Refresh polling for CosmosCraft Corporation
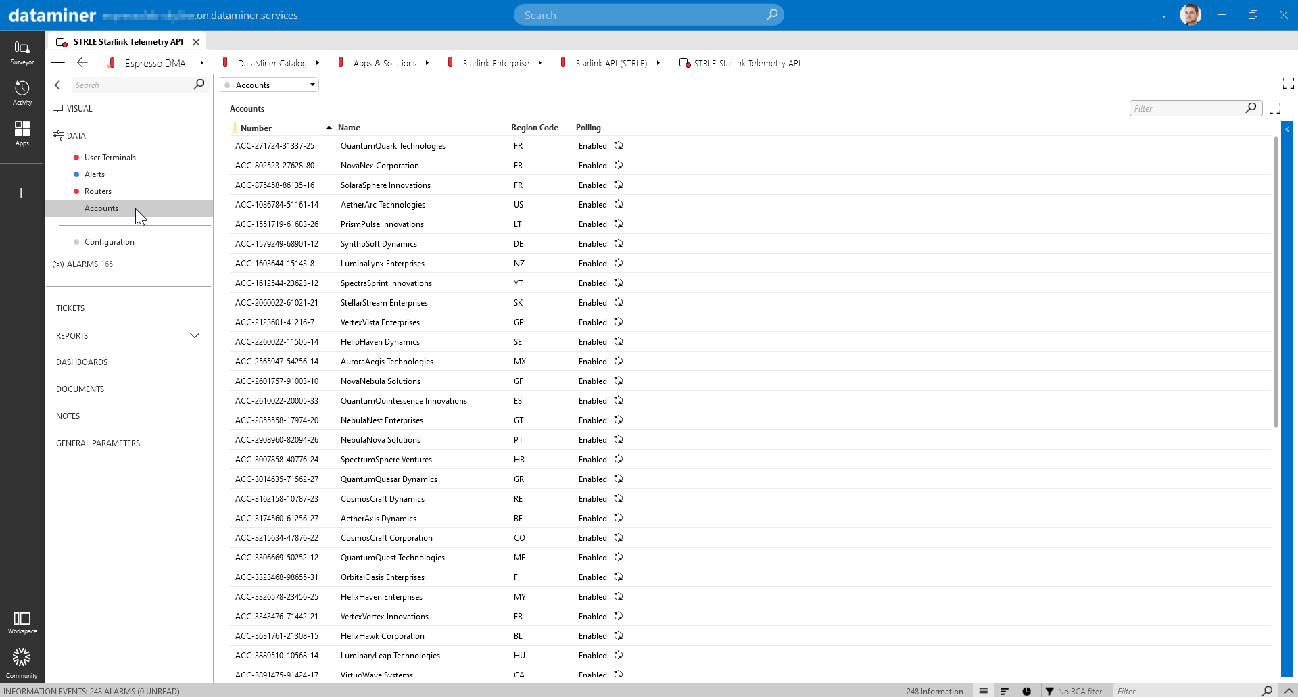The image size is (1298, 697). [x=619, y=537]
